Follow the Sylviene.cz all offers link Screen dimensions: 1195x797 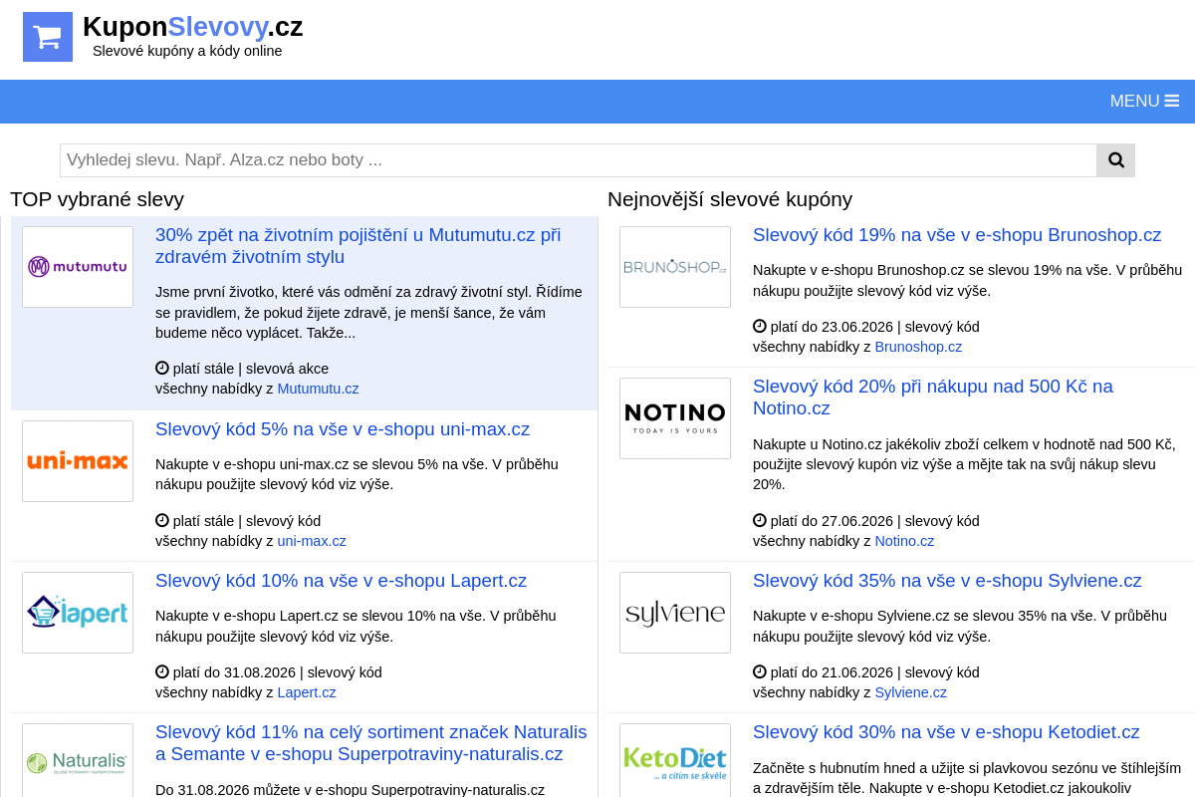(910, 692)
